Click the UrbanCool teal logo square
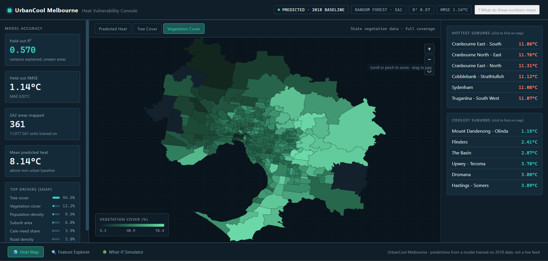This screenshot has width=548, height=261. [9, 10]
